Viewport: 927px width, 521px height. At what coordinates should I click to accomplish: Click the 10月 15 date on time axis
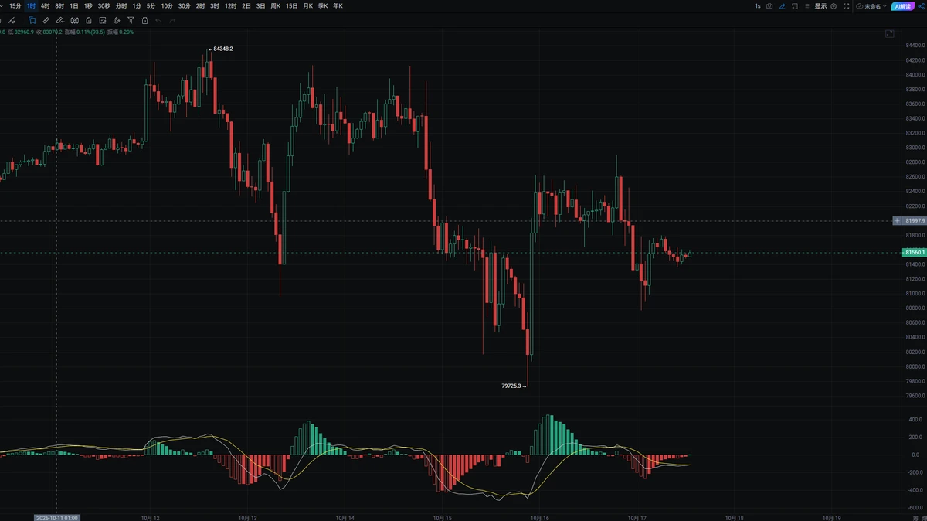tap(443, 518)
